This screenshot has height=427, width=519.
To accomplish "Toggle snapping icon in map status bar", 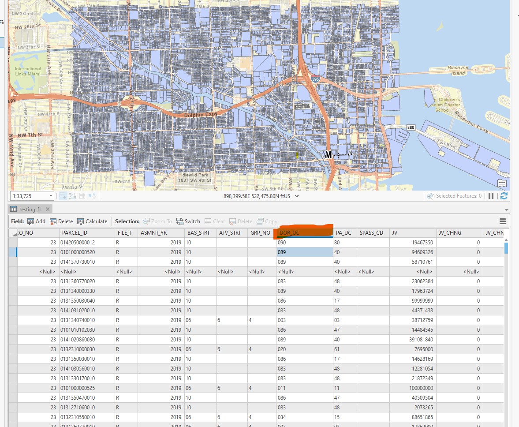I will (x=63, y=196).
